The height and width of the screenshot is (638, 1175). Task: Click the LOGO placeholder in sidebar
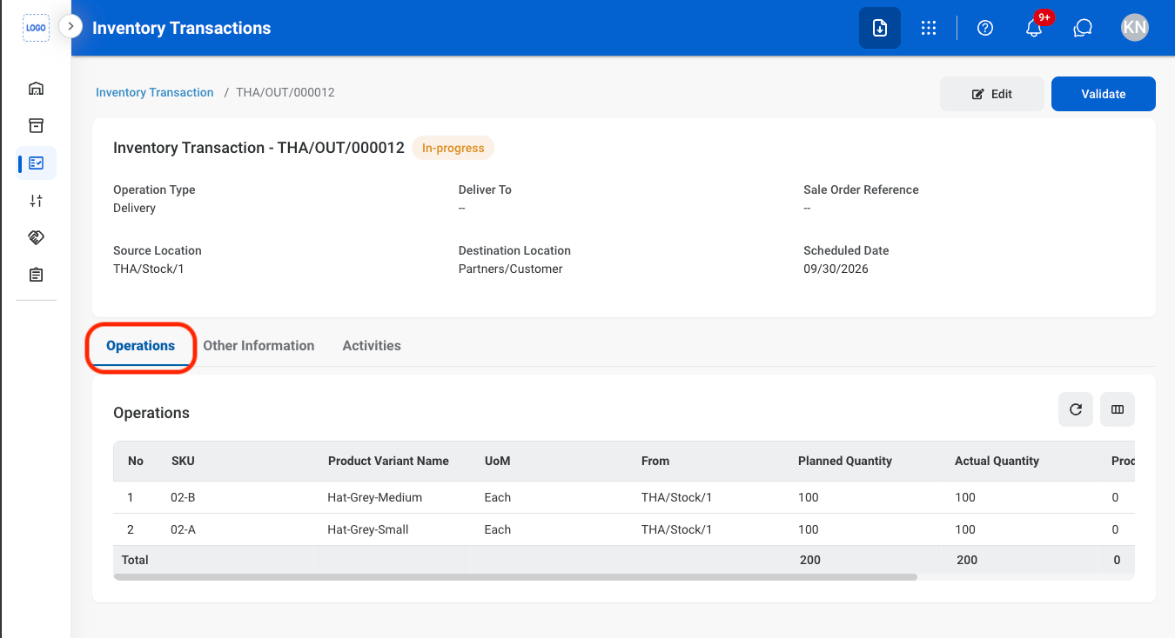click(x=36, y=28)
